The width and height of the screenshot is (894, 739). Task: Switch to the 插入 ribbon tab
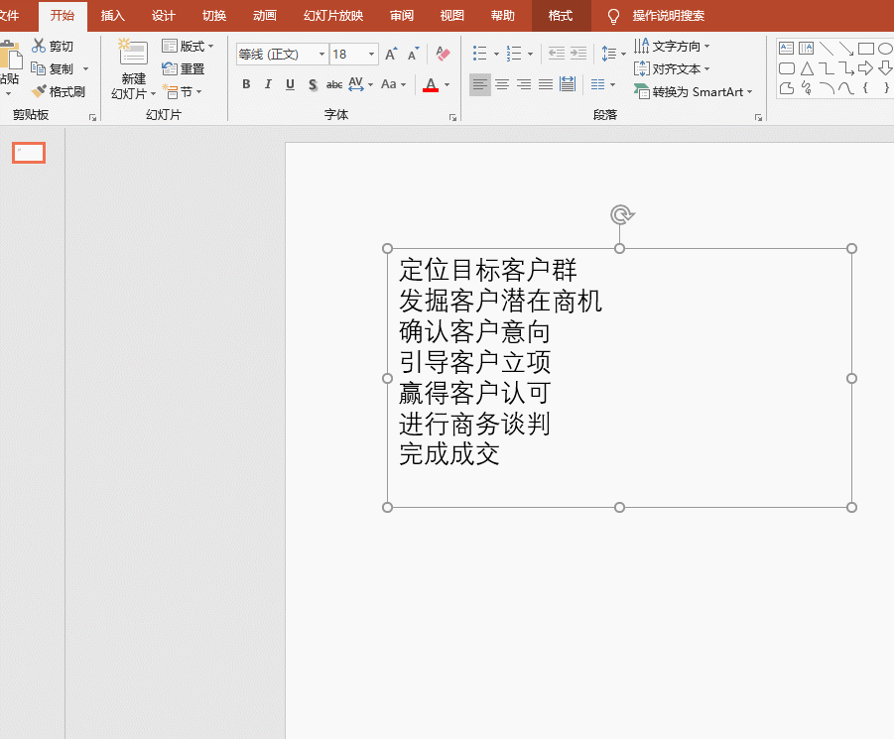[112, 16]
